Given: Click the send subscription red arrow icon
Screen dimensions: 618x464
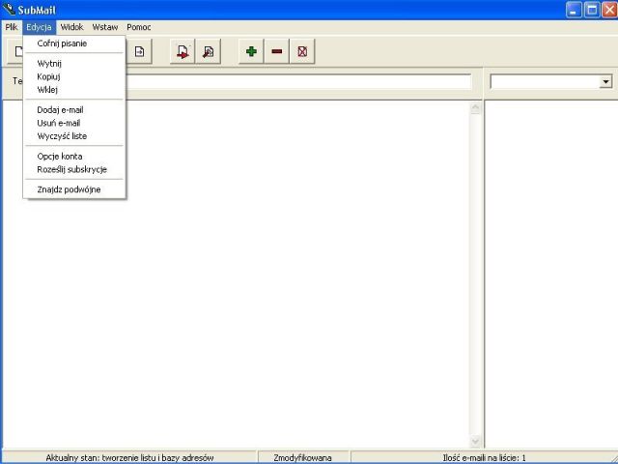Looking at the screenshot, I should 183,51.
